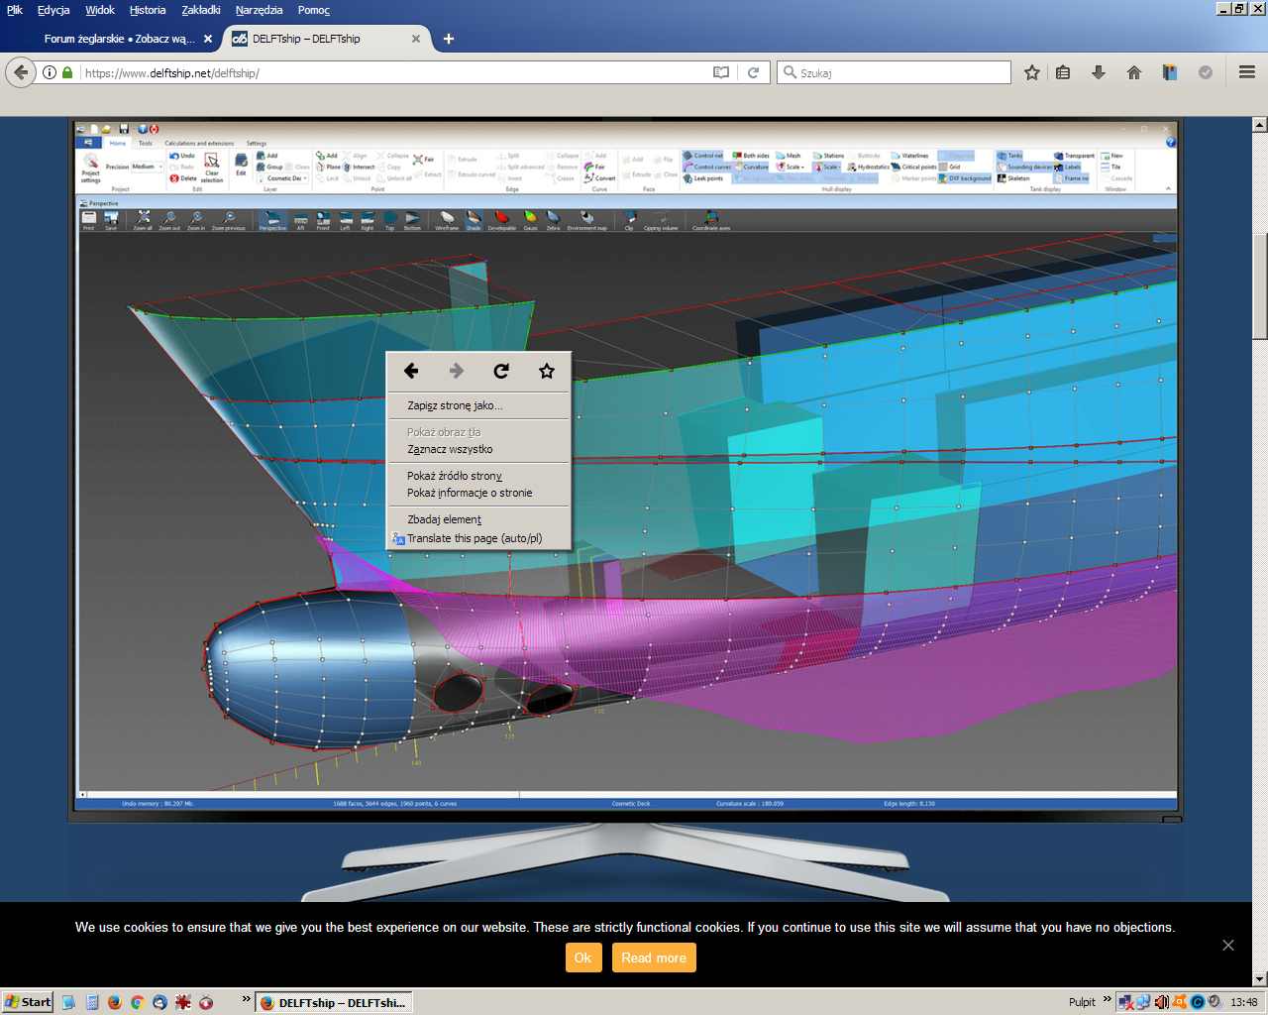Click the green padlock security icon
The height and width of the screenshot is (1015, 1268).
67,72
